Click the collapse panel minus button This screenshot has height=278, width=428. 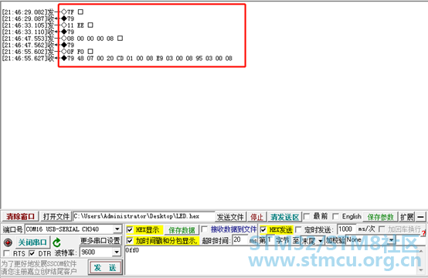click(x=420, y=217)
